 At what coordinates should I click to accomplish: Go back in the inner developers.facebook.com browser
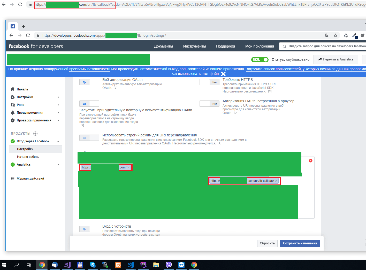(11, 35)
